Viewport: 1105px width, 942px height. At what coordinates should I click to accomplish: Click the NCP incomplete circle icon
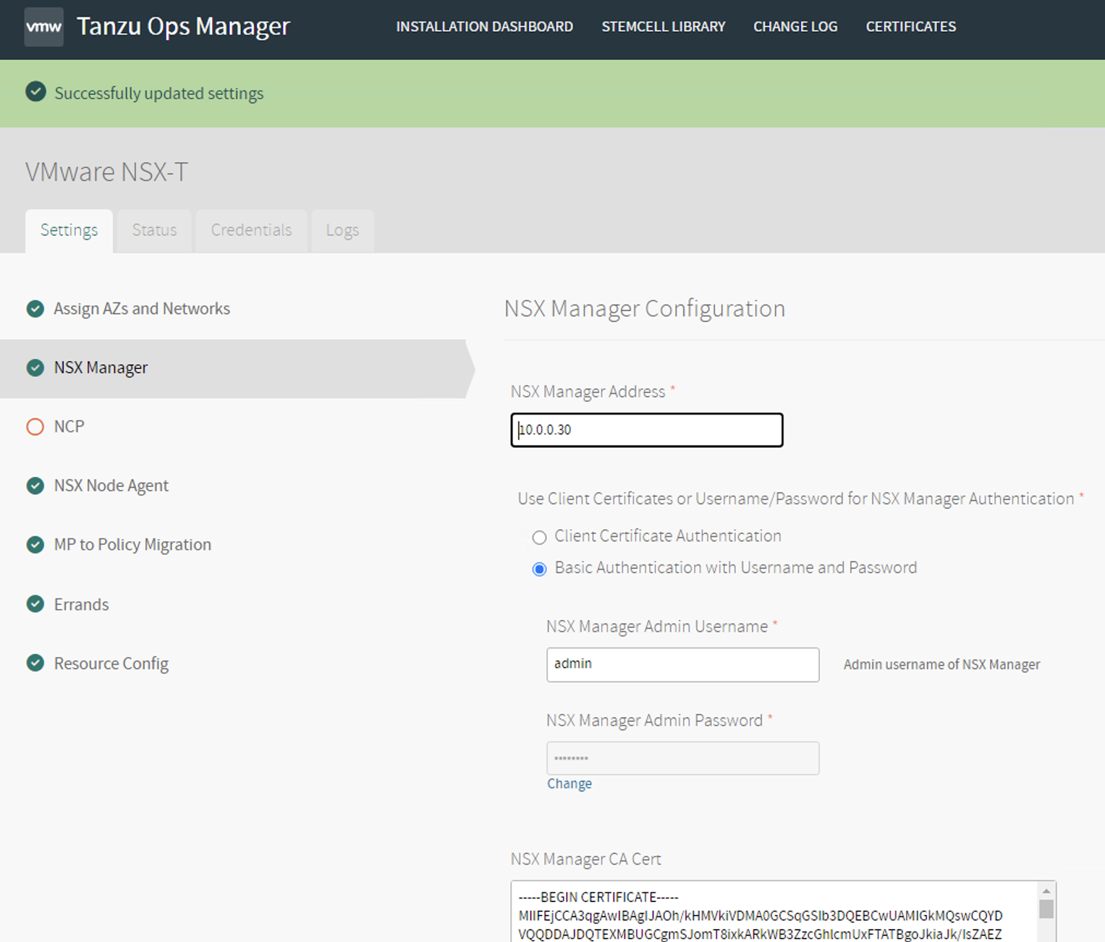pos(35,427)
